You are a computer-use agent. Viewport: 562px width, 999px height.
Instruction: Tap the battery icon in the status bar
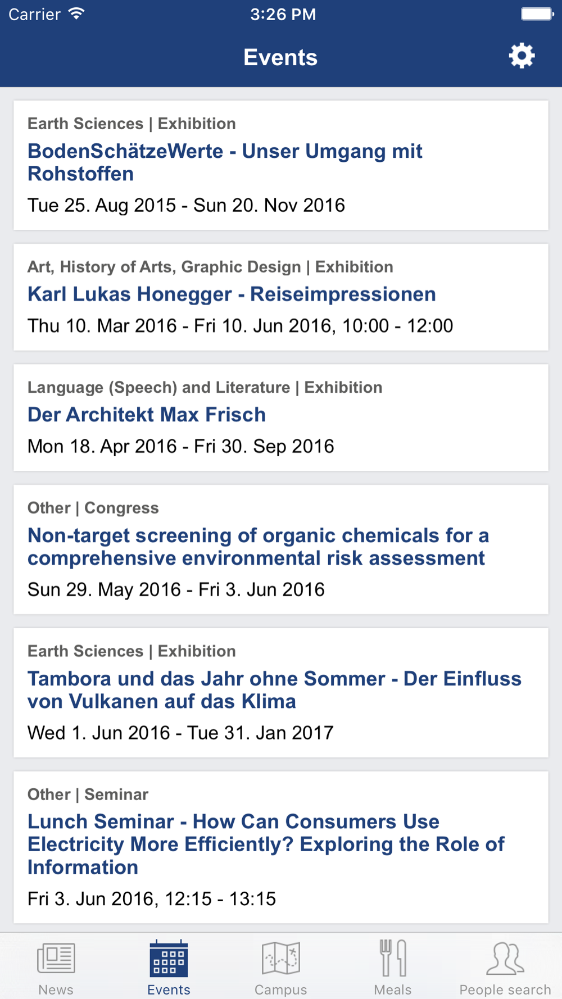(x=537, y=14)
